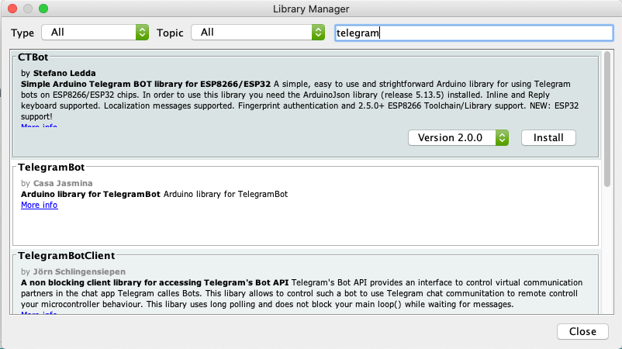Open the Topic filter dropdown
This screenshot has width=622, height=349.
coord(257,33)
